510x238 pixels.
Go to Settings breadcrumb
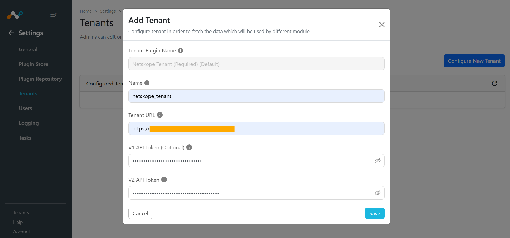tap(108, 11)
